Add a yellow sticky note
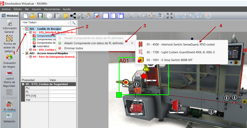 pos(66,16)
